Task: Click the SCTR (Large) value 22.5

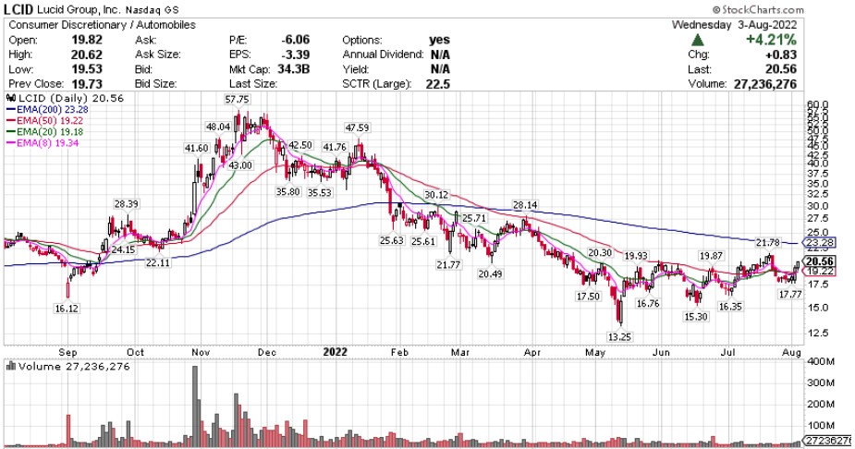Action: point(438,84)
